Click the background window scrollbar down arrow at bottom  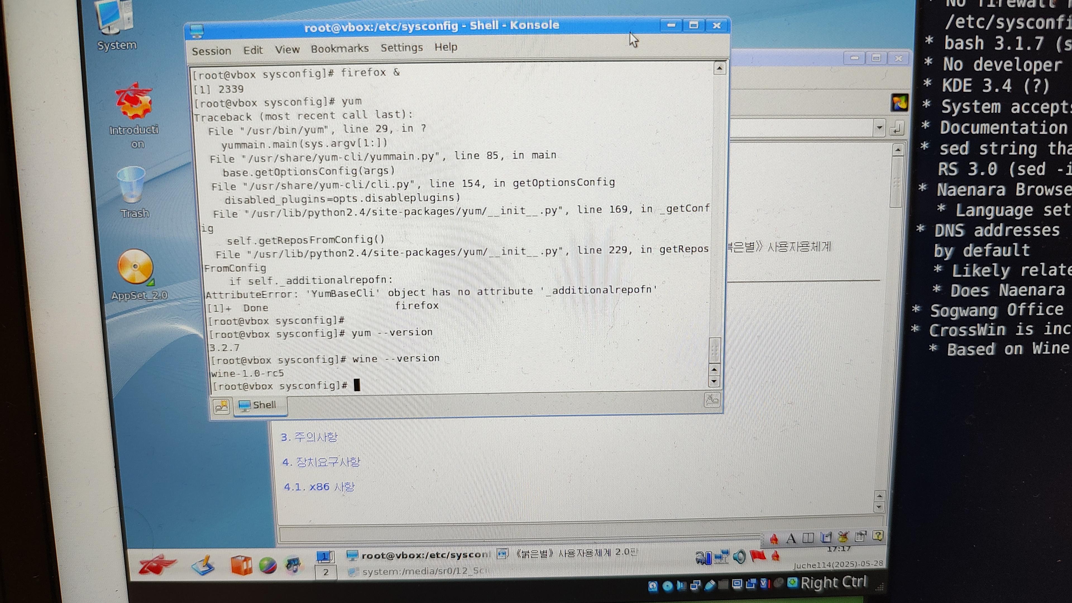coord(879,507)
